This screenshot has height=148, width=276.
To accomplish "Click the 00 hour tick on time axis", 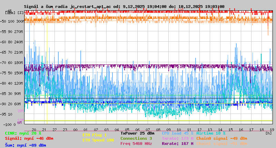I will coord(75,129).
